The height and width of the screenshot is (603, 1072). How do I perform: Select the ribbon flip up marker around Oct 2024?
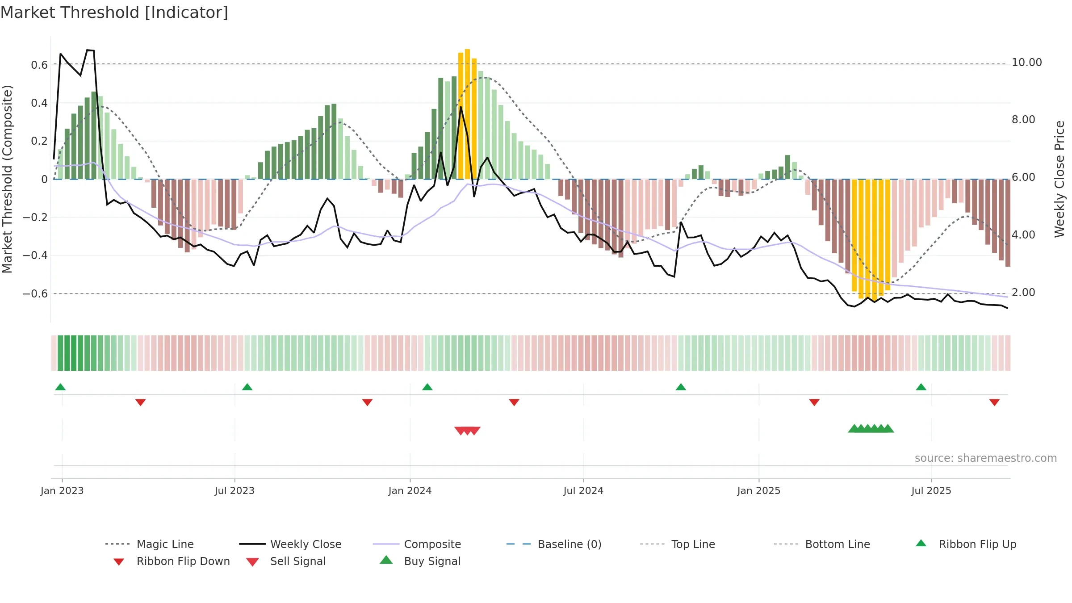pyautogui.click(x=681, y=387)
